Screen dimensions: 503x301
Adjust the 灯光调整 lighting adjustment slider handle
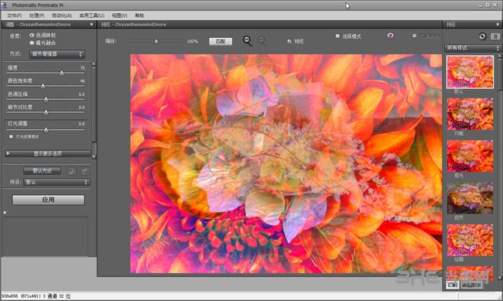pyautogui.click(x=46, y=130)
